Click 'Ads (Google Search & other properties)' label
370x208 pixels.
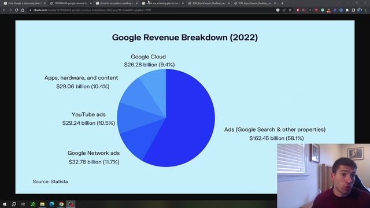coord(275,129)
